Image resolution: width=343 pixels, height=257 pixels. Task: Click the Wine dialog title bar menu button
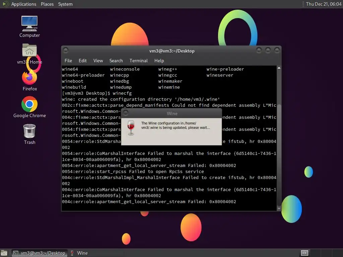point(126,113)
